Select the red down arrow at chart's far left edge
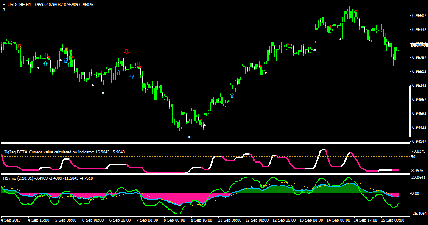This screenshot has height=225, width=428. 19,47
